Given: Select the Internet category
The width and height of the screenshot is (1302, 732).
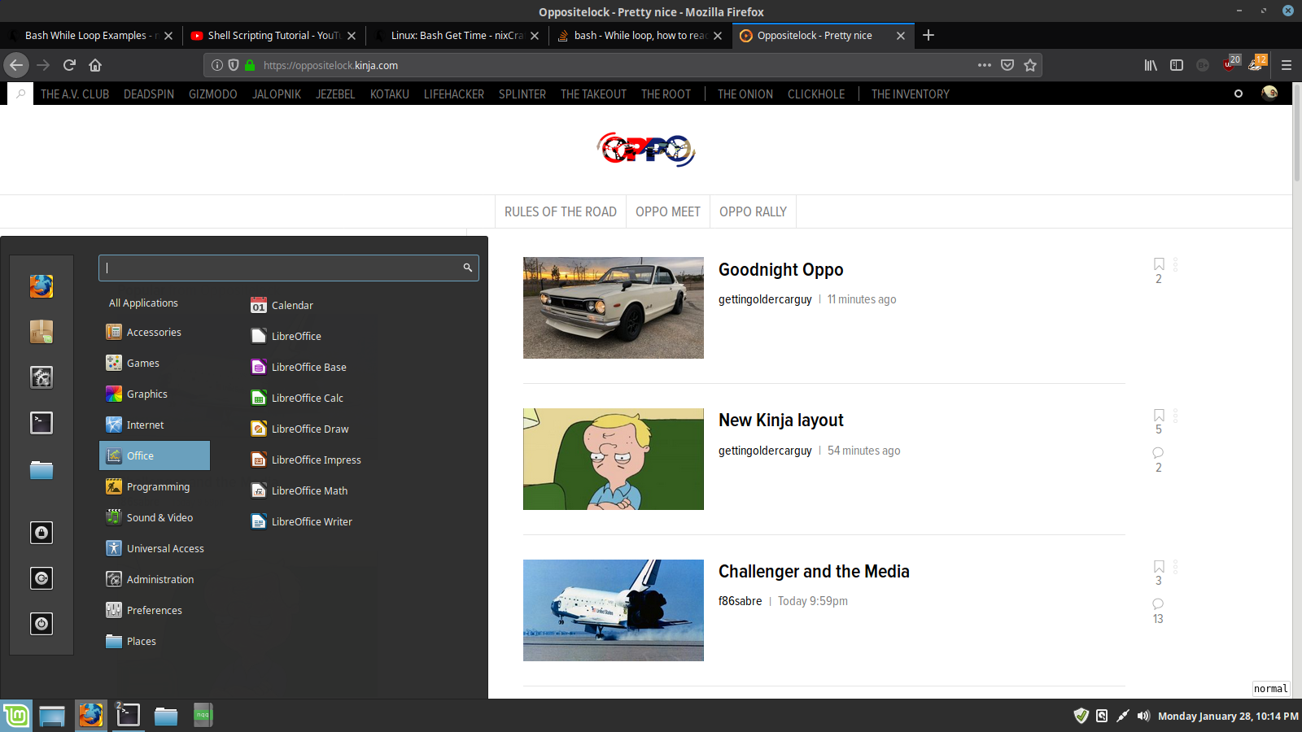Looking at the screenshot, I should point(155,425).
